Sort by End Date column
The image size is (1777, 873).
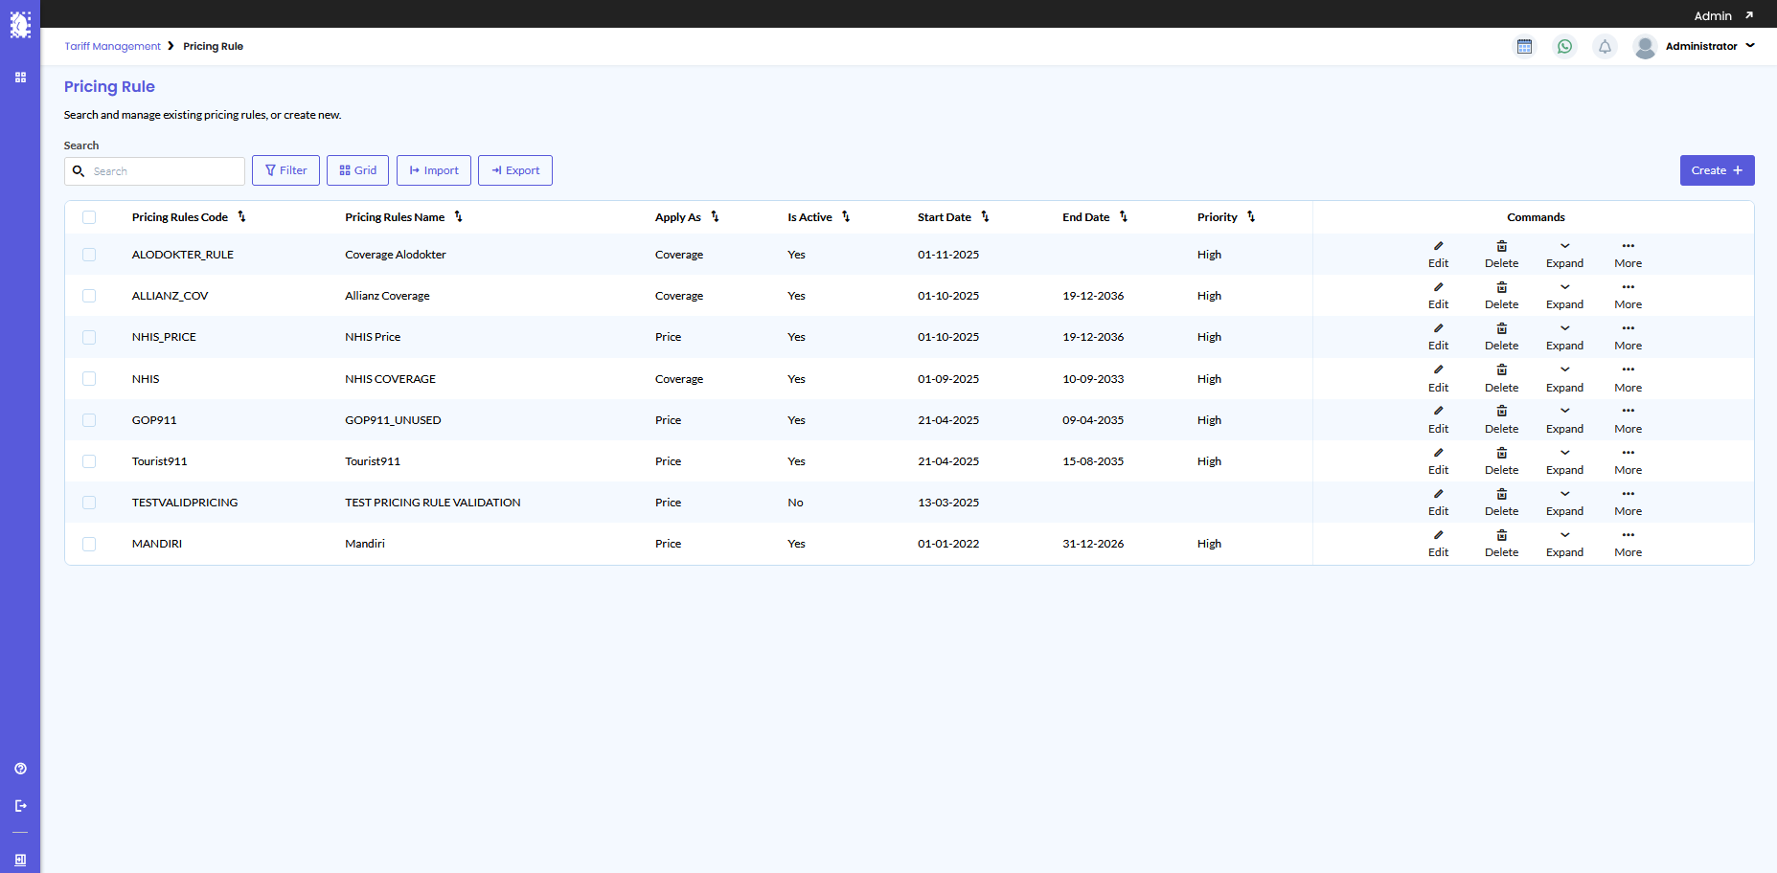pyautogui.click(x=1124, y=217)
